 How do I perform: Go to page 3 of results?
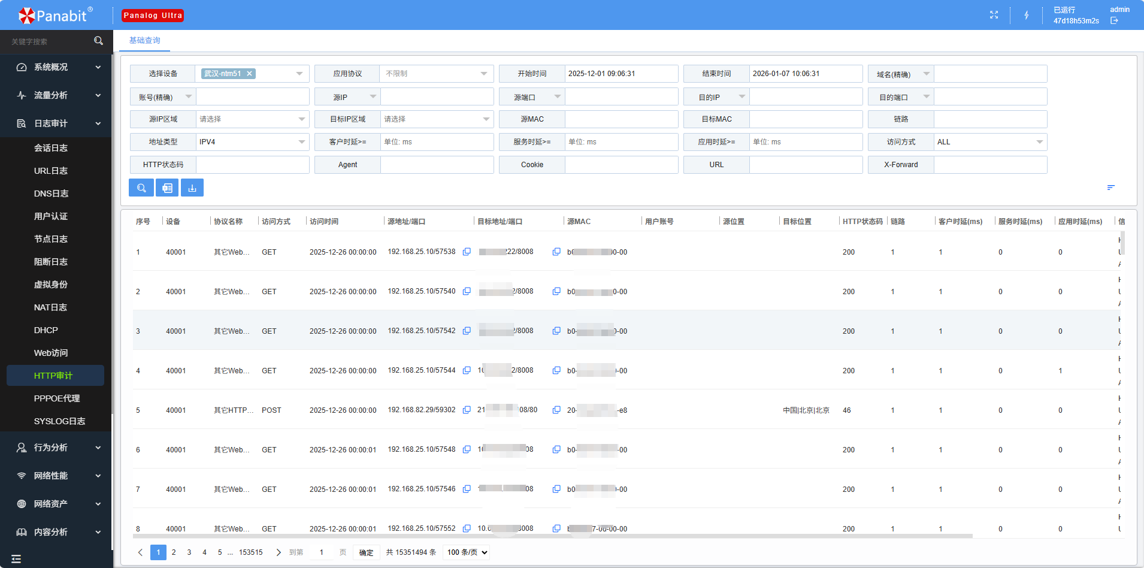[189, 552]
